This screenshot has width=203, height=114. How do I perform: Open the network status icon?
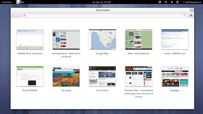pyautogui.click(x=172, y=2)
